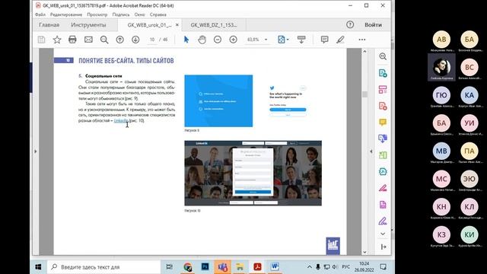The image size is (487, 274).
Task: Collapse the right tools pane arrow
Action: point(371,151)
